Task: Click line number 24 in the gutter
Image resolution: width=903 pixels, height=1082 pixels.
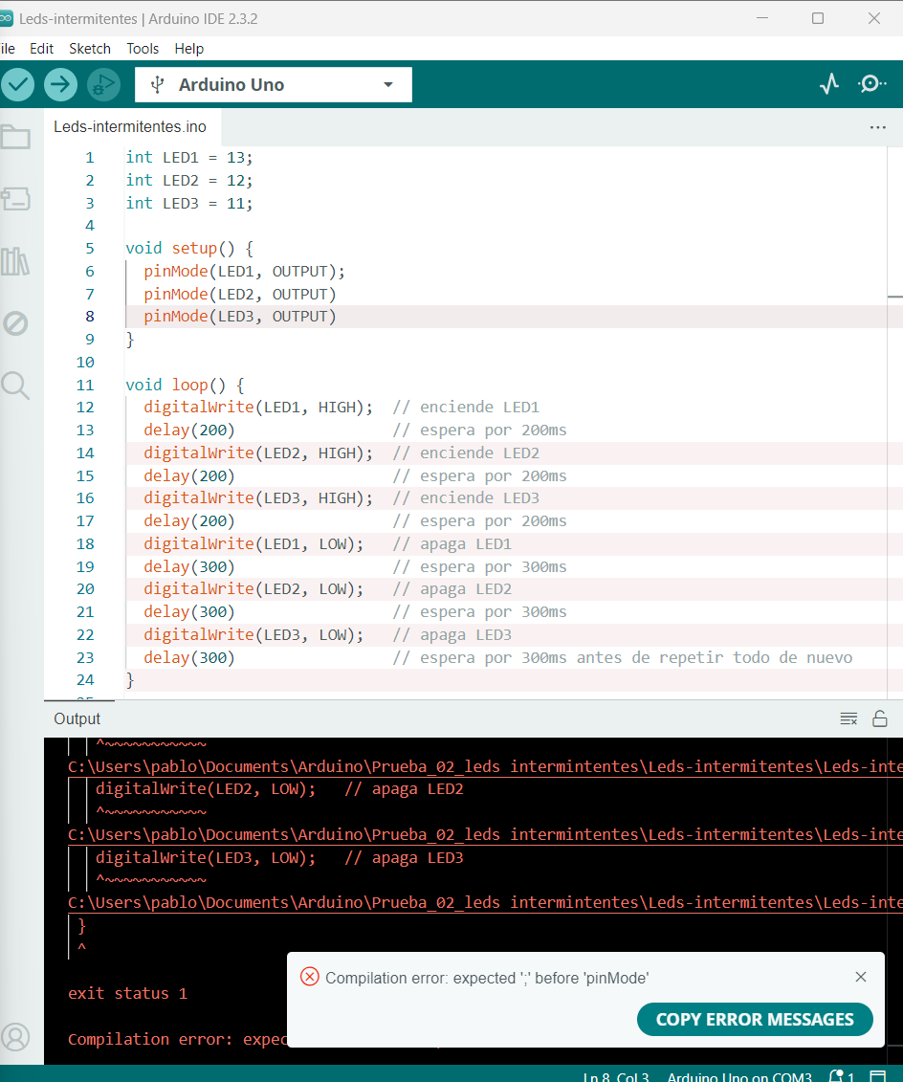Action: click(85, 679)
